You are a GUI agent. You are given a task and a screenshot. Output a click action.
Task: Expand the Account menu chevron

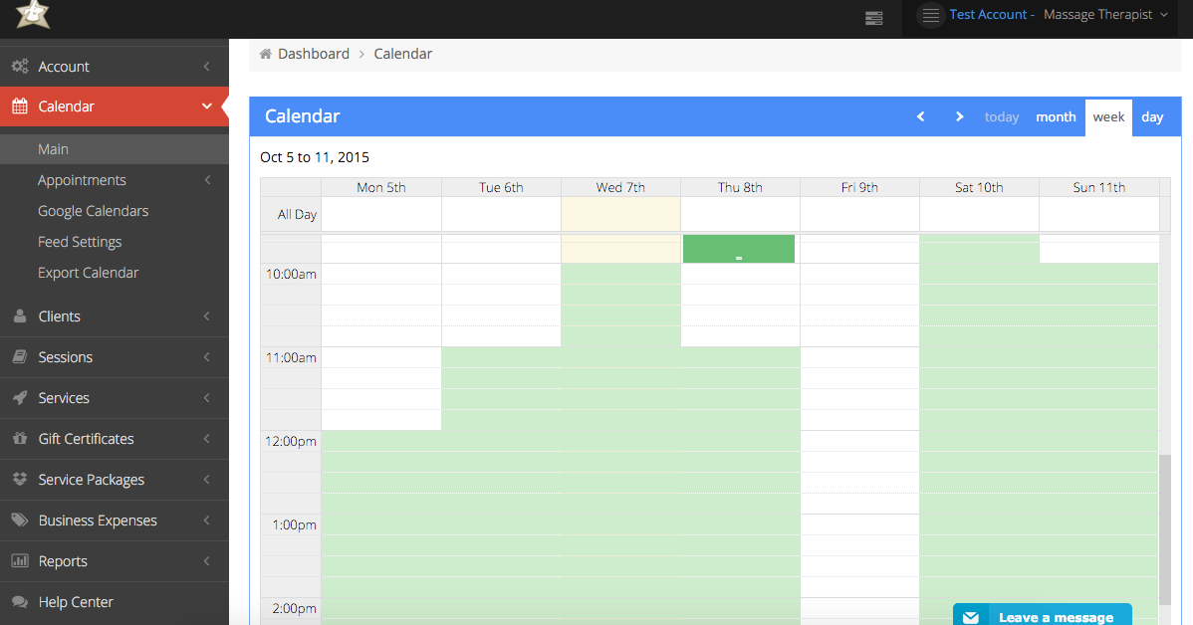click(207, 66)
